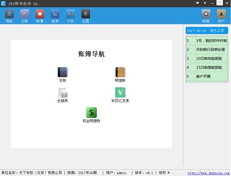
Task: Open the 报表 reports toolbar icon
Action: (55, 16)
